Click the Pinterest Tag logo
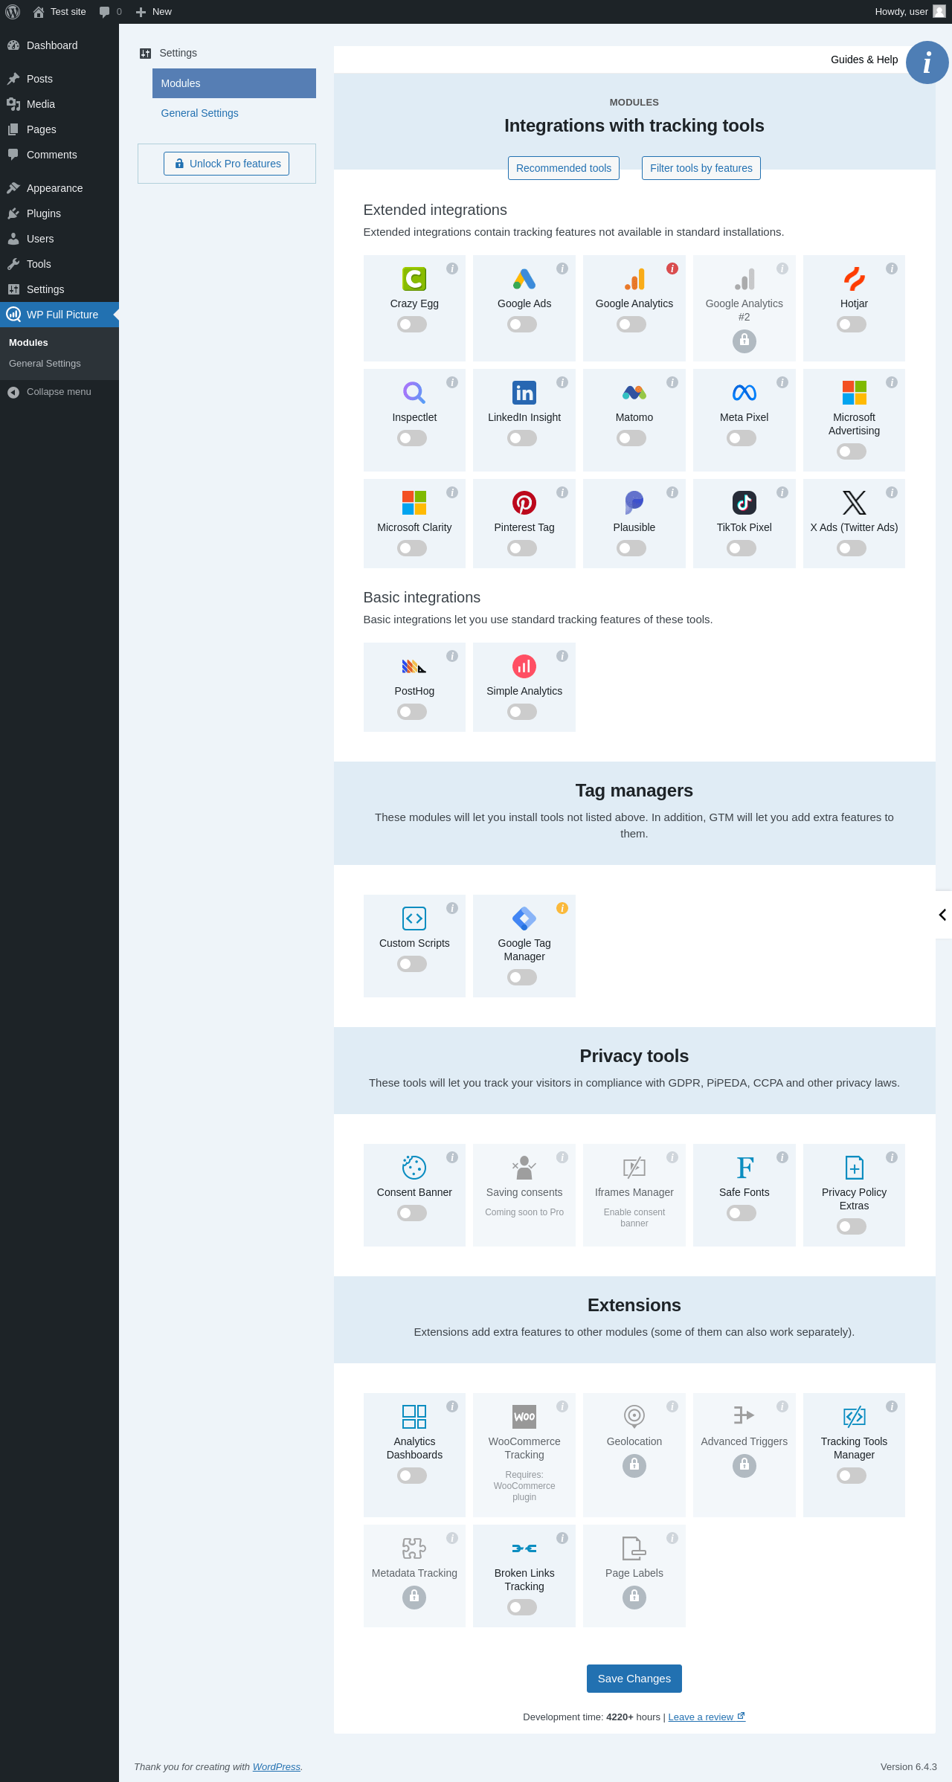Image resolution: width=952 pixels, height=1782 pixels. (x=524, y=503)
